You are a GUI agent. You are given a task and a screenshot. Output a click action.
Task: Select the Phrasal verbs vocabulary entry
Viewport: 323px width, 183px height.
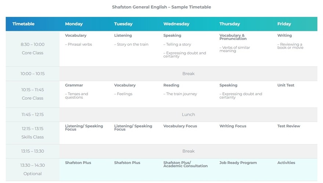coord(79,44)
